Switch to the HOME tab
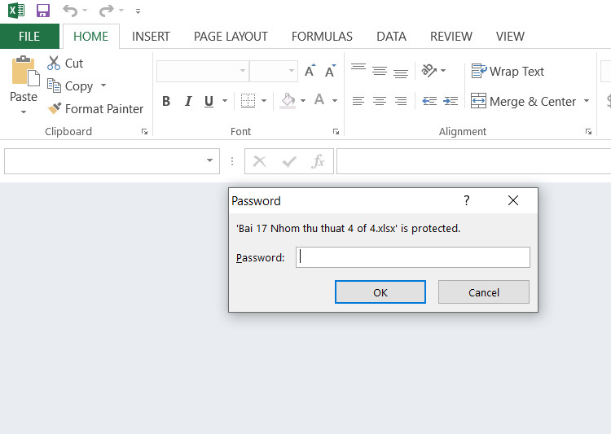The width and height of the screenshot is (611, 434). pos(90,36)
